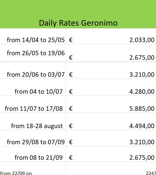Click the 'from 20/06 to 03/07' cell
Image resolution: width=156 pixels, height=175 pixels.
pos(33,70)
